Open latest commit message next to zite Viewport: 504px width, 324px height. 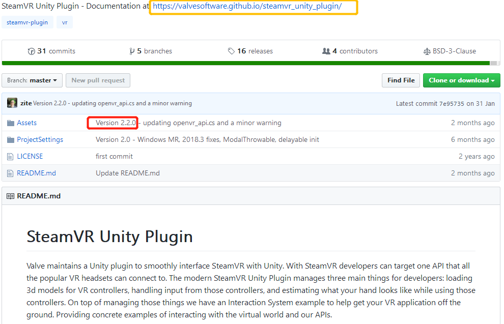(113, 103)
